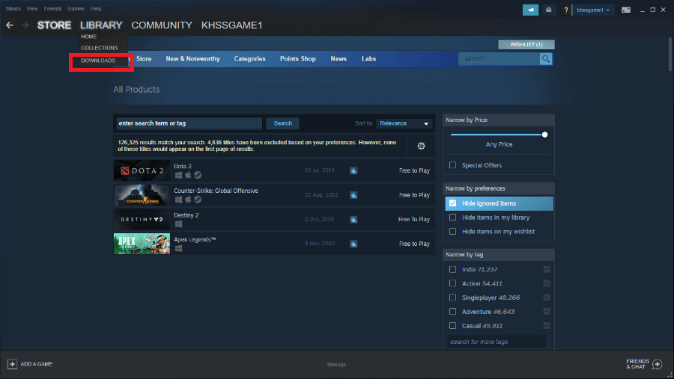This screenshot has width=674, height=379.
Task: Focus the search for more tags field
Action: [x=497, y=342]
